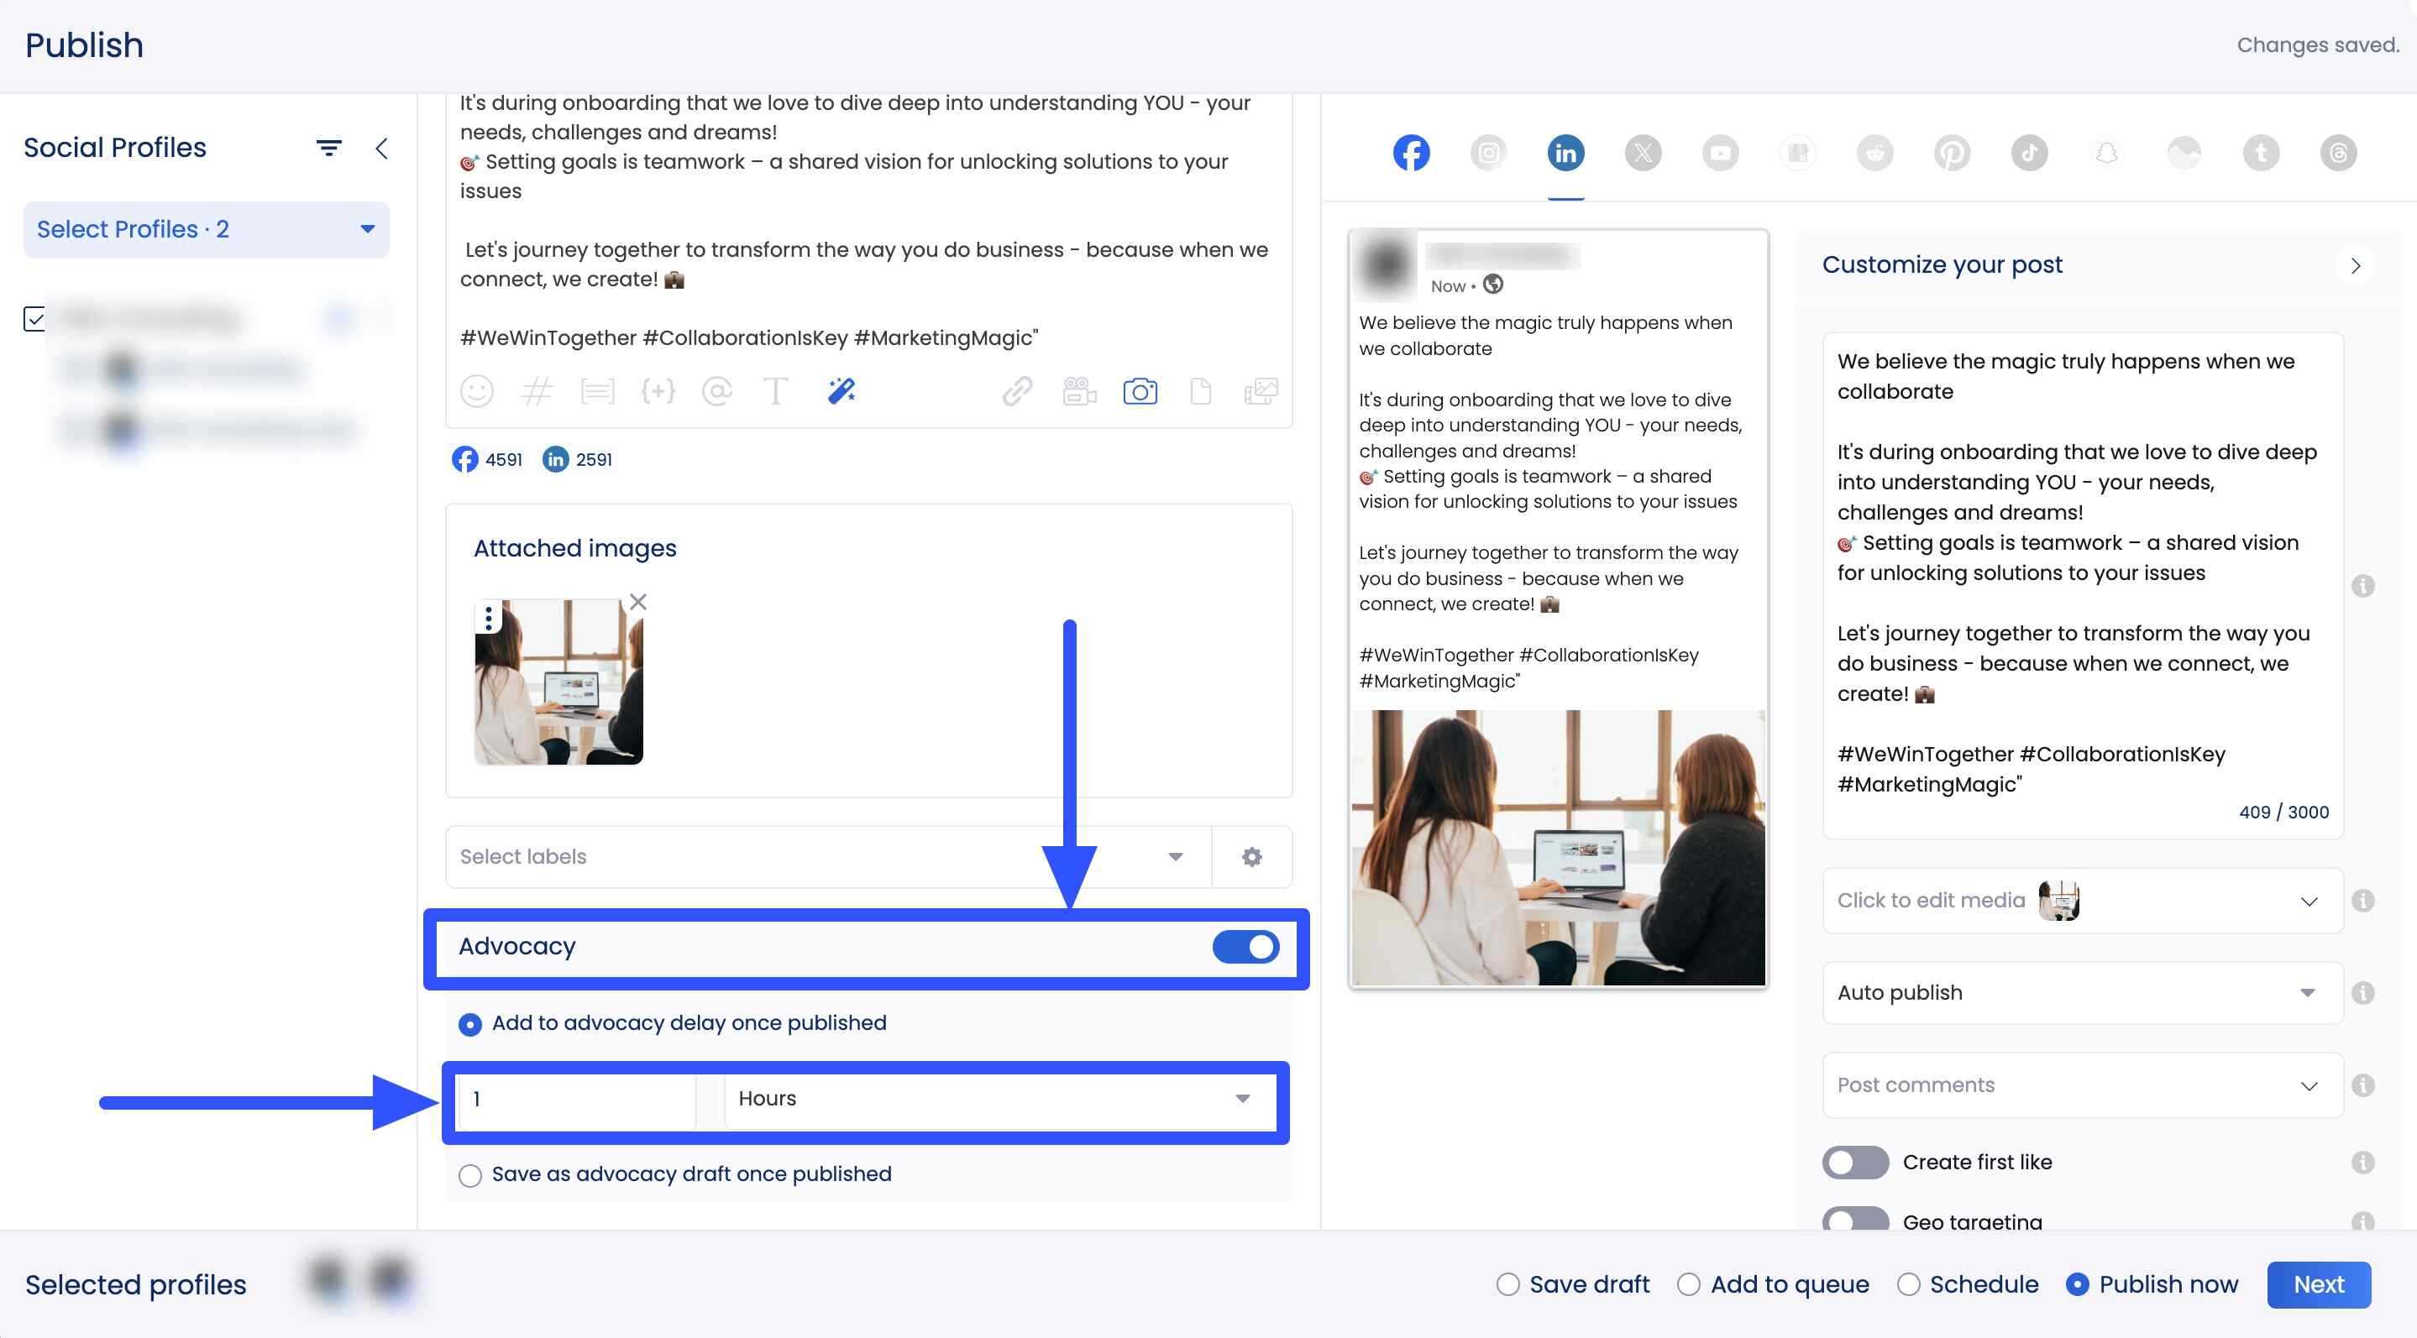Click the Next button
The image size is (2417, 1338).
[x=2319, y=1284]
